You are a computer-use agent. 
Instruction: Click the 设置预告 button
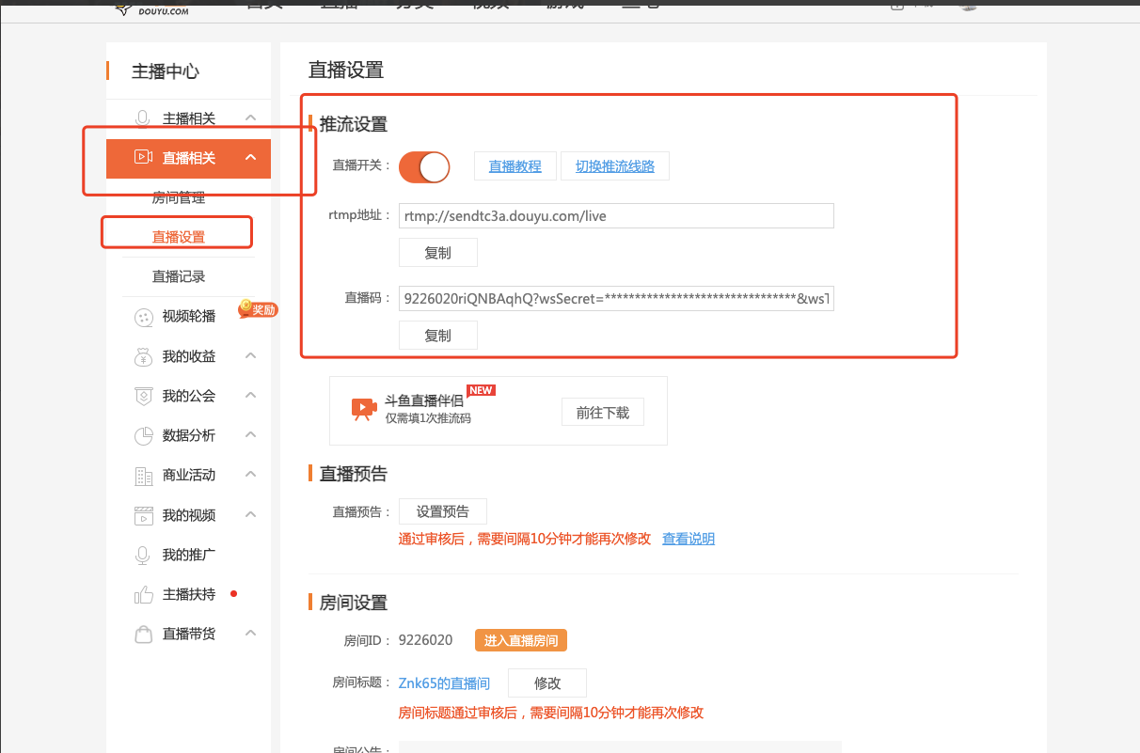[443, 511]
